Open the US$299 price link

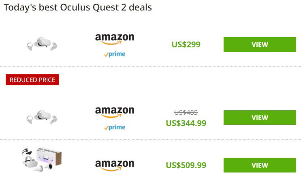click(x=186, y=44)
